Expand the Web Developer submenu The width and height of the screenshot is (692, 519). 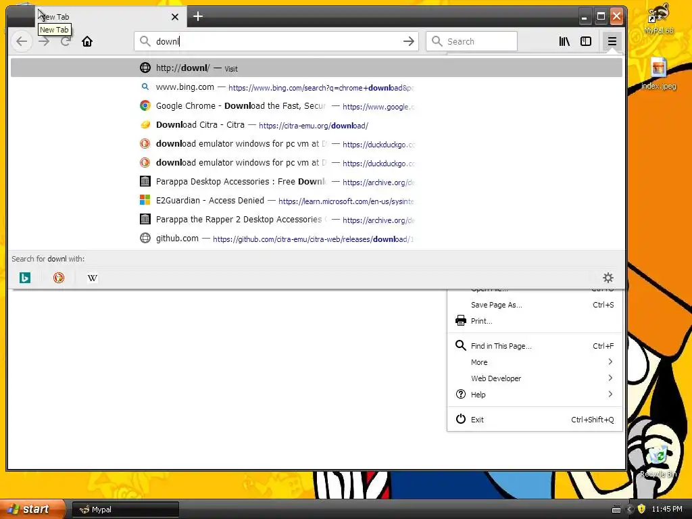tap(535, 378)
